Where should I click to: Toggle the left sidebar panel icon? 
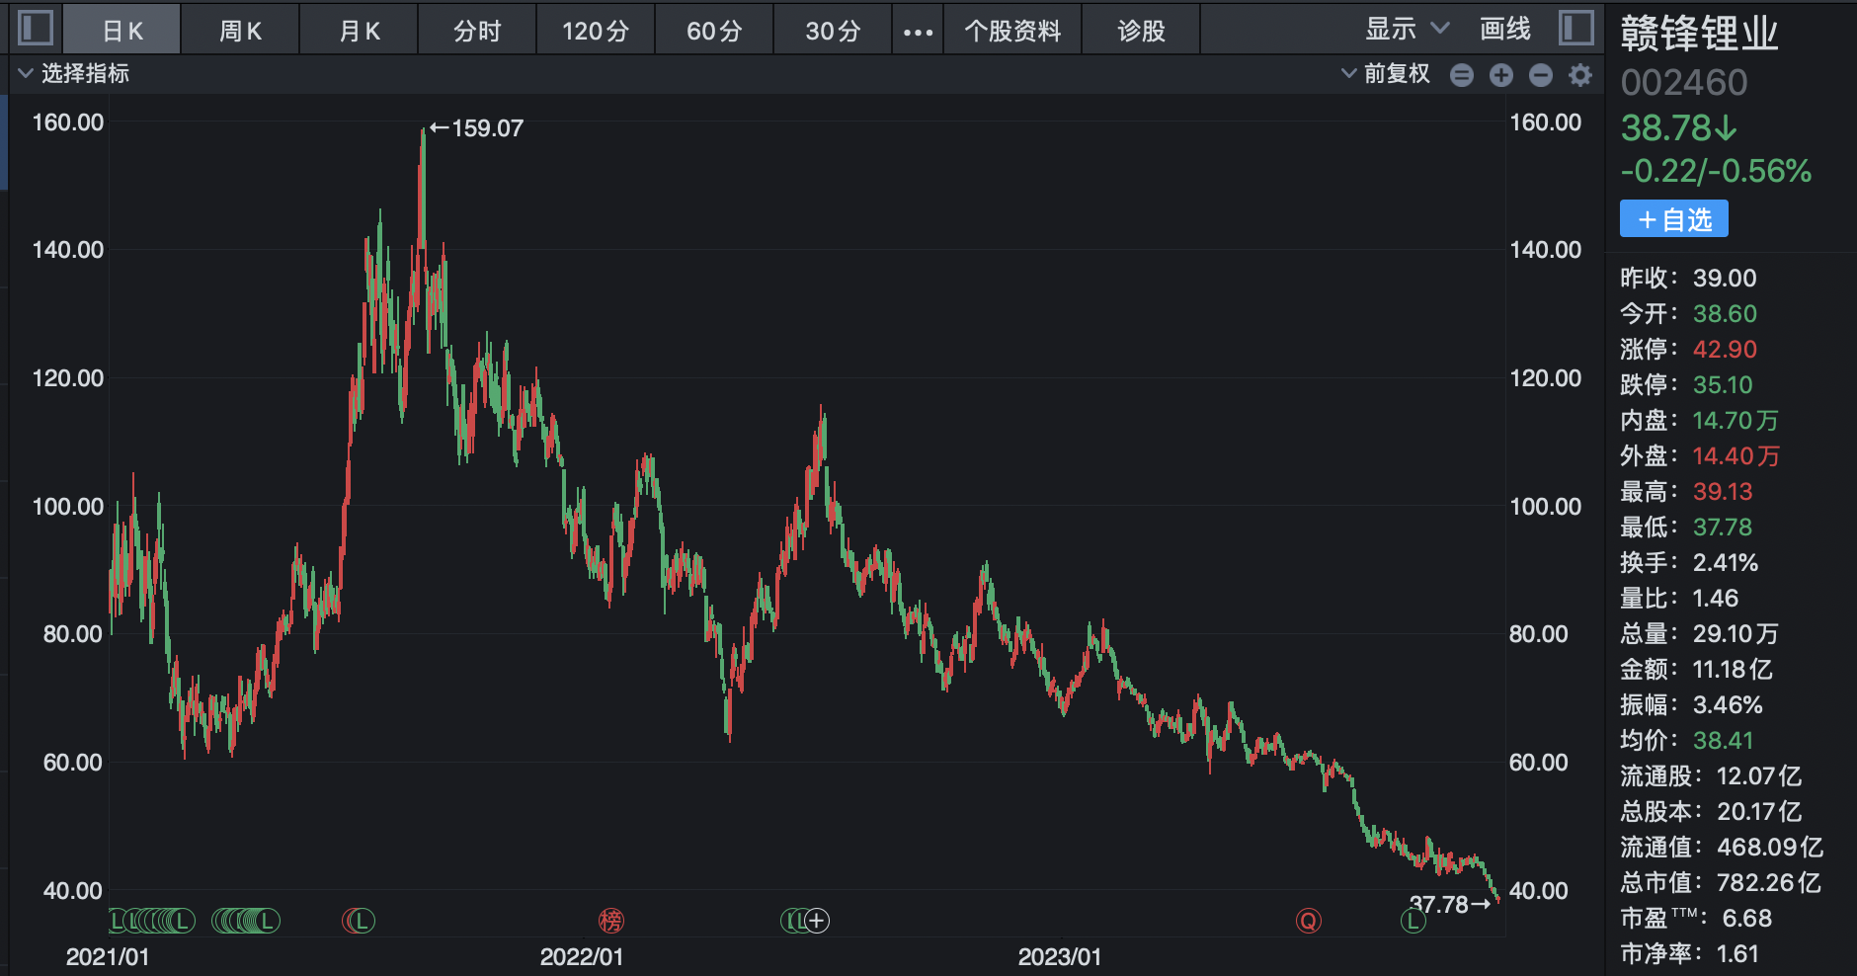[x=36, y=28]
